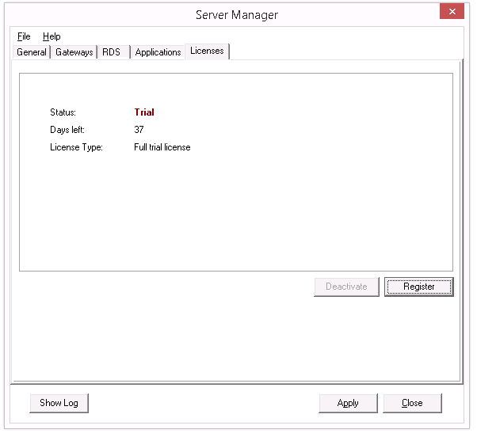This screenshot has width=477, height=433.
Task: Click the Close button at bottom
Action: click(412, 403)
